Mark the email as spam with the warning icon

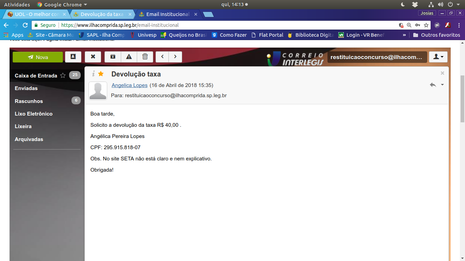[x=129, y=57]
